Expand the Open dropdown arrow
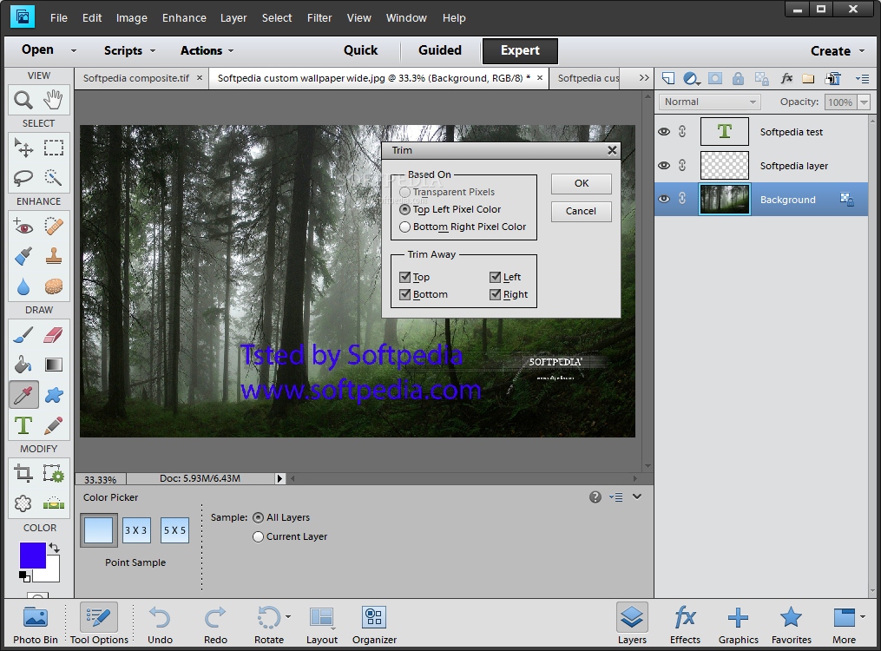The image size is (881, 651). (73, 50)
